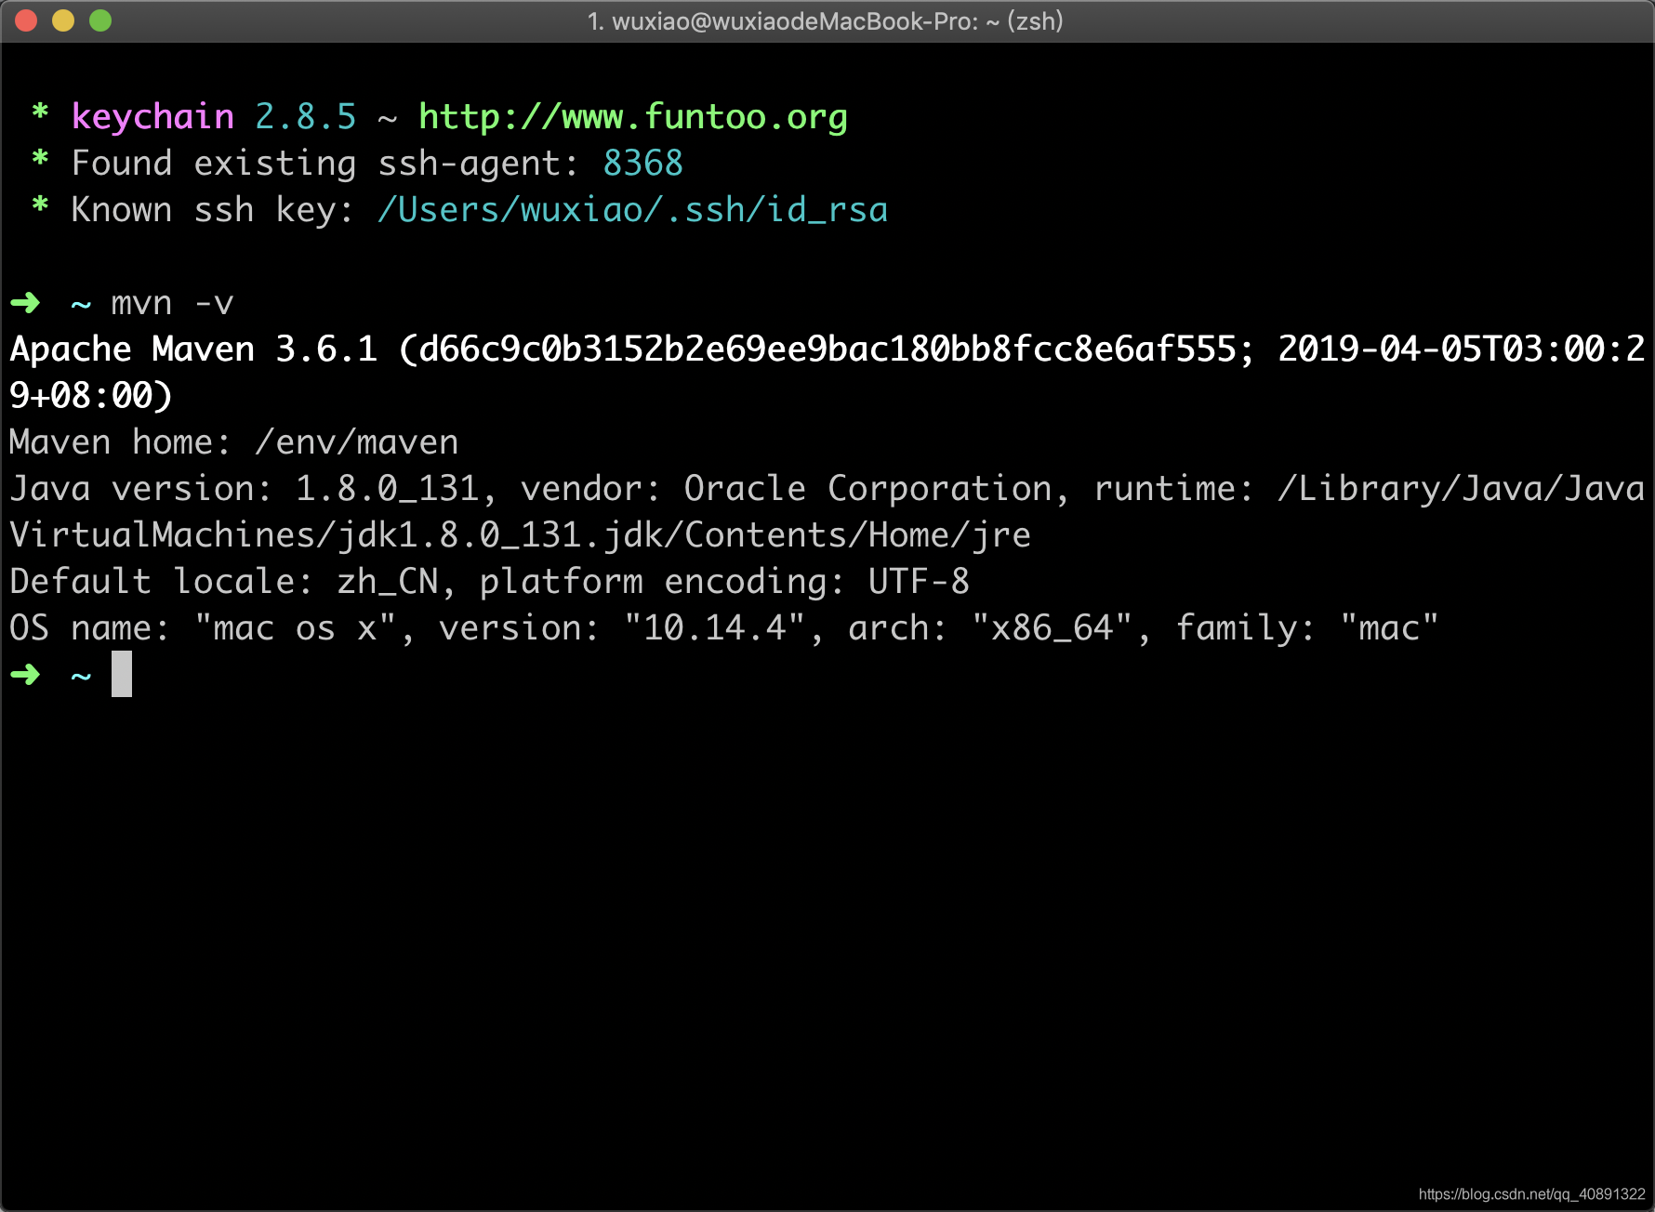Click the 'Oracle Corporation' vendor text
This screenshot has width=1655, height=1212.
click(x=868, y=489)
